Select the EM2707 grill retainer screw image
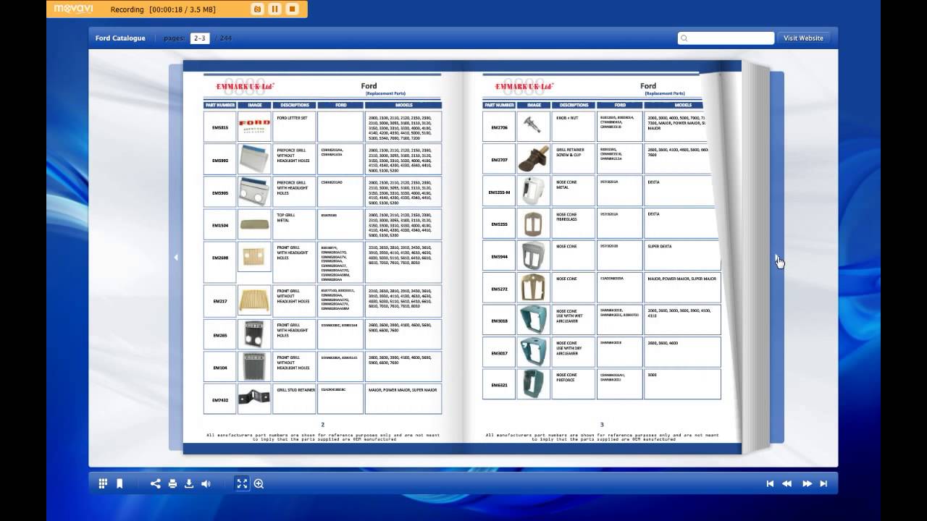The height and width of the screenshot is (521, 927). point(533,158)
